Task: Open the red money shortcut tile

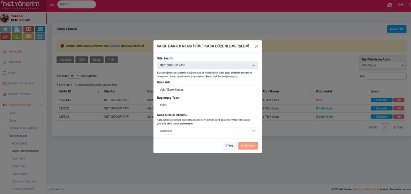Action: pos(28,29)
